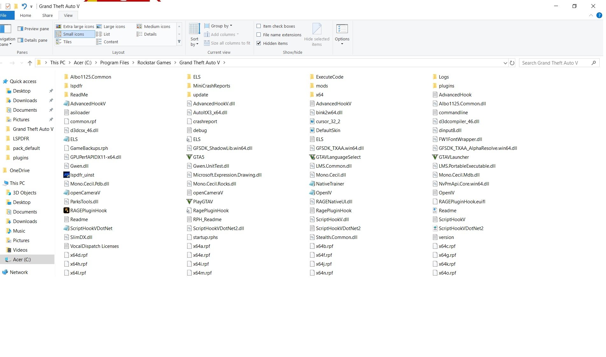Select the AdvancedHookV application icon
The image size is (606, 357).
click(x=67, y=103)
